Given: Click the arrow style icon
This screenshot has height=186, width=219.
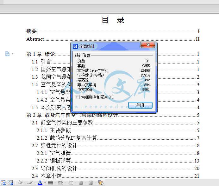Looking at the screenshot, I should coord(71,183).
